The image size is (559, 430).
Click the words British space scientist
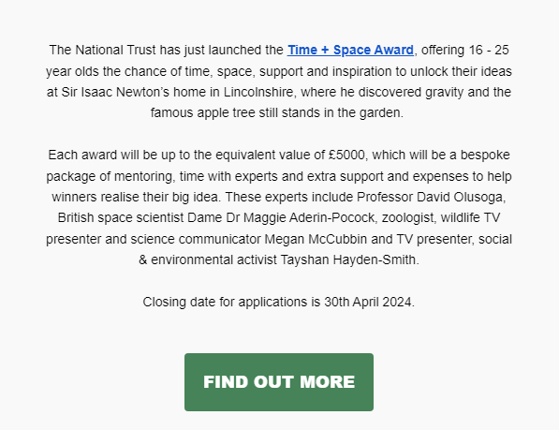click(121, 218)
